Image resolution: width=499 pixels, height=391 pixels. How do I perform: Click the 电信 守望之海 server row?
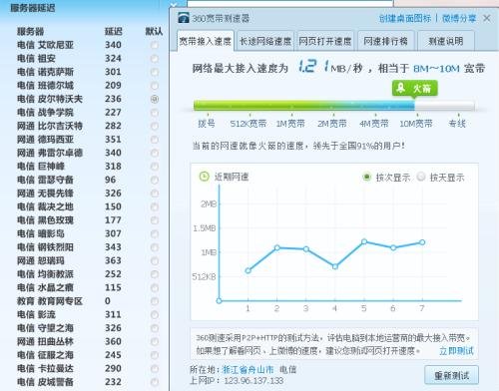coord(88,328)
